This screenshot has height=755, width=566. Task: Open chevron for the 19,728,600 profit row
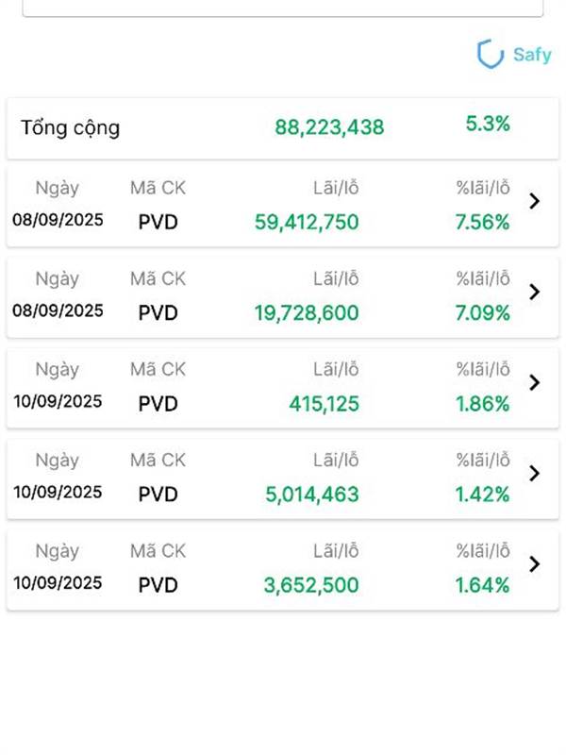tap(534, 292)
